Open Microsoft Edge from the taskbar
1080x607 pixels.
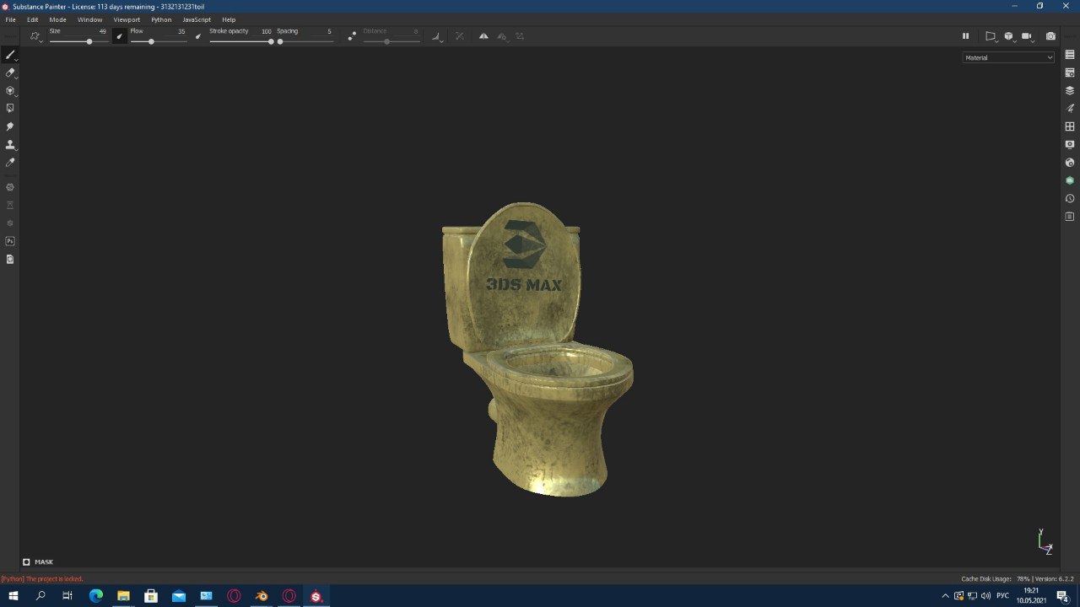[95, 596]
